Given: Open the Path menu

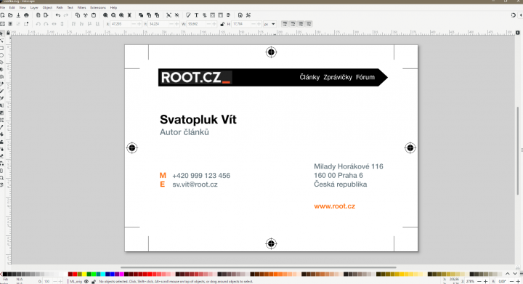Looking at the screenshot, I should [60, 7].
